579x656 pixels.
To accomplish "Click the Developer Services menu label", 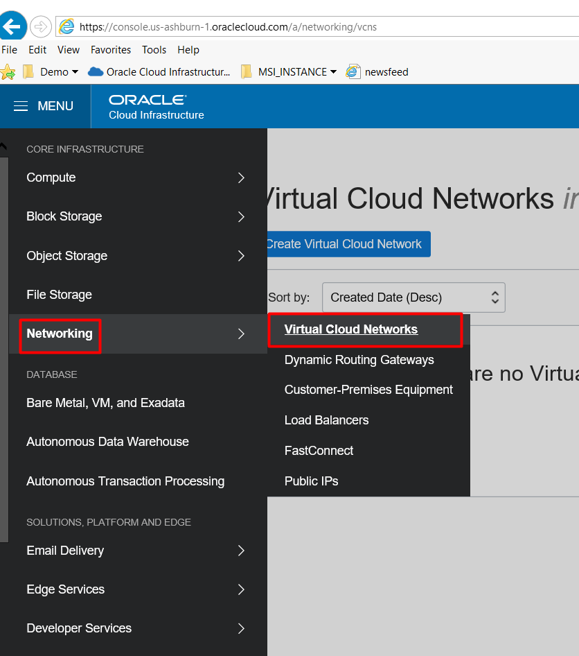I will 79,628.
